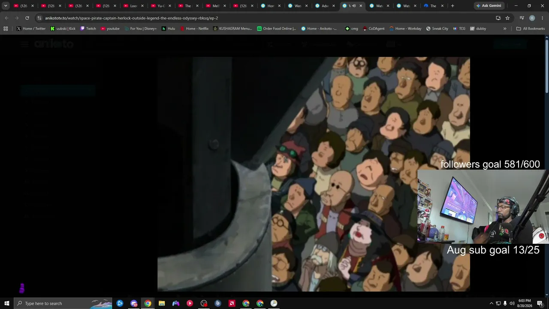Mute audio on the playing tab
Image resolution: width=549 pixels, height=309 pixels.
point(354,6)
